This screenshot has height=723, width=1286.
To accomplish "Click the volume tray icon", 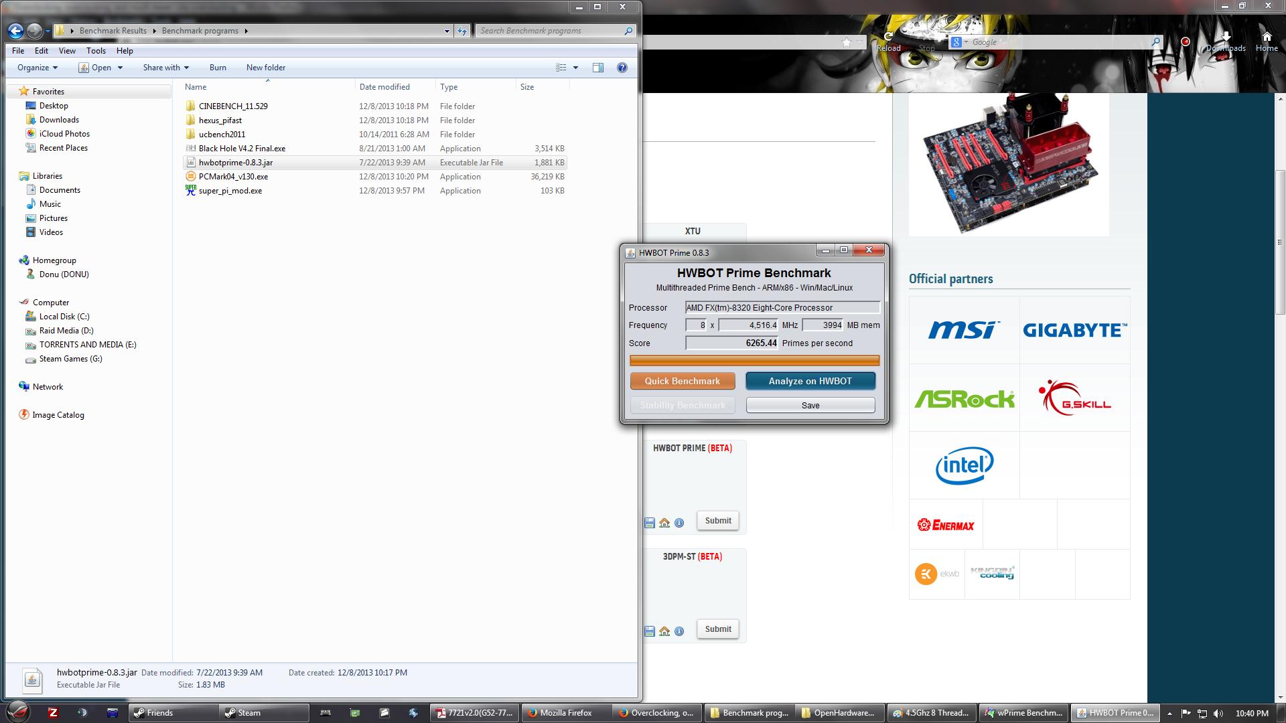I will pyautogui.click(x=1218, y=714).
